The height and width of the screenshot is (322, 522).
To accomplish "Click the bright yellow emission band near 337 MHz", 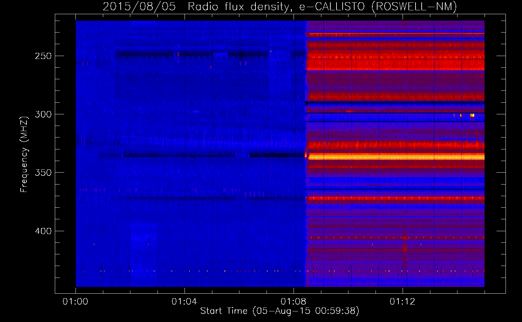I will click(396, 157).
